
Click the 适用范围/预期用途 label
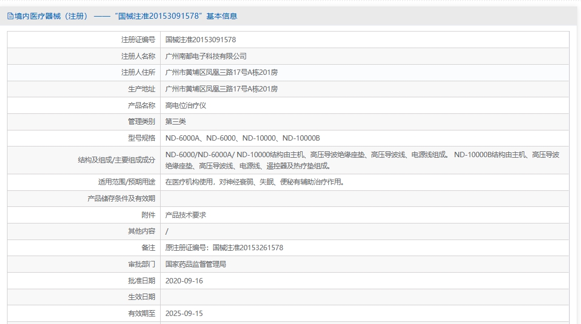127,182
